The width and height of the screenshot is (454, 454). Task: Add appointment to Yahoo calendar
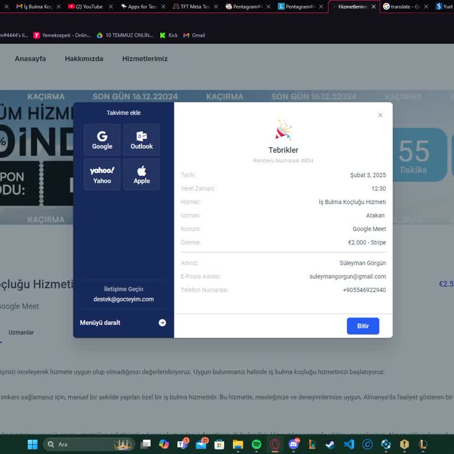pyautogui.click(x=102, y=174)
